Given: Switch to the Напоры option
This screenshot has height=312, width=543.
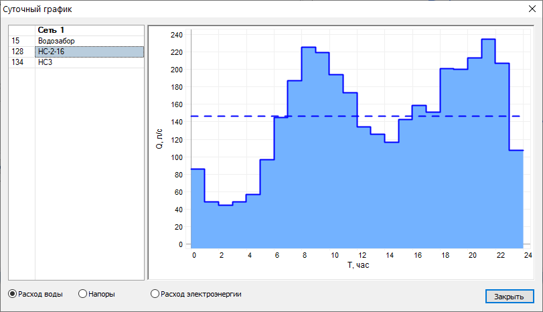Looking at the screenshot, I should pyautogui.click(x=83, y=293).
